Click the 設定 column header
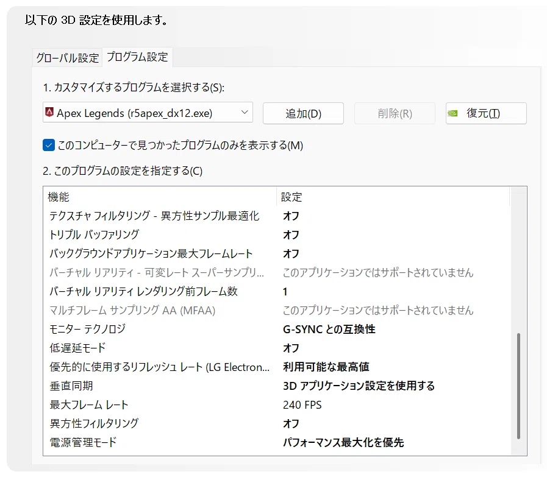 tap(393, 197)
